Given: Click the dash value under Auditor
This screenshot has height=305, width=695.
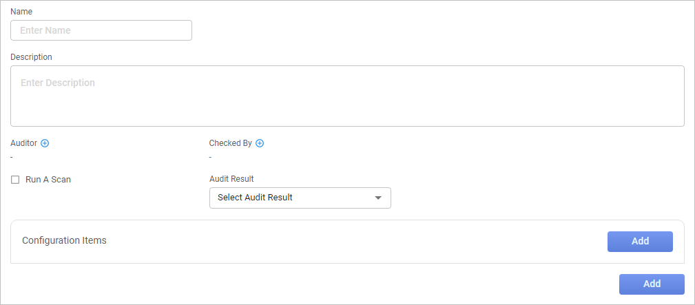Looking at the screenshot, I should tap(12, 157).
